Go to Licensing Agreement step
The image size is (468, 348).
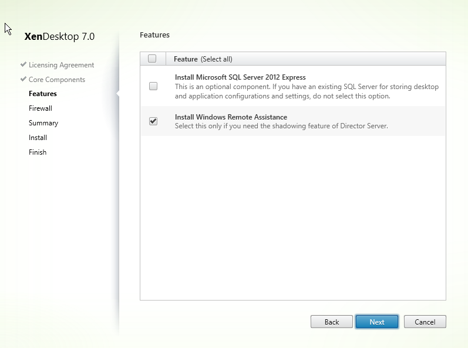61,65
